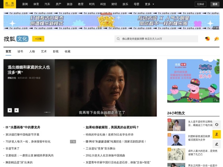Open the 新闻 channel in top navigation
Image resolution: width=223 pixels, height=167 pixels.
25,4
